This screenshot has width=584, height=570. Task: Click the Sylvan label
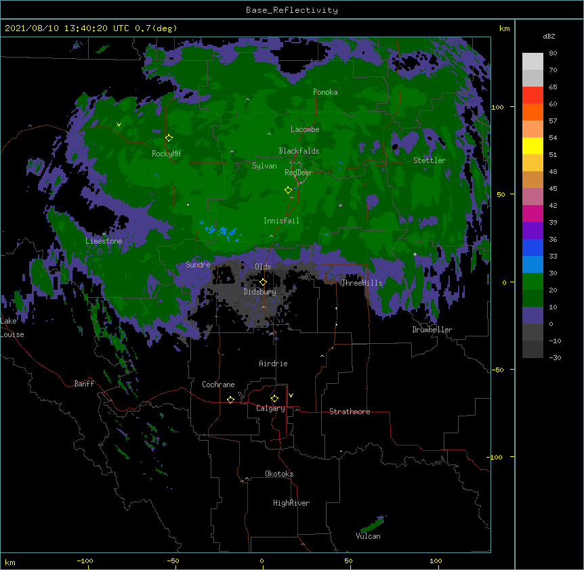264,166
